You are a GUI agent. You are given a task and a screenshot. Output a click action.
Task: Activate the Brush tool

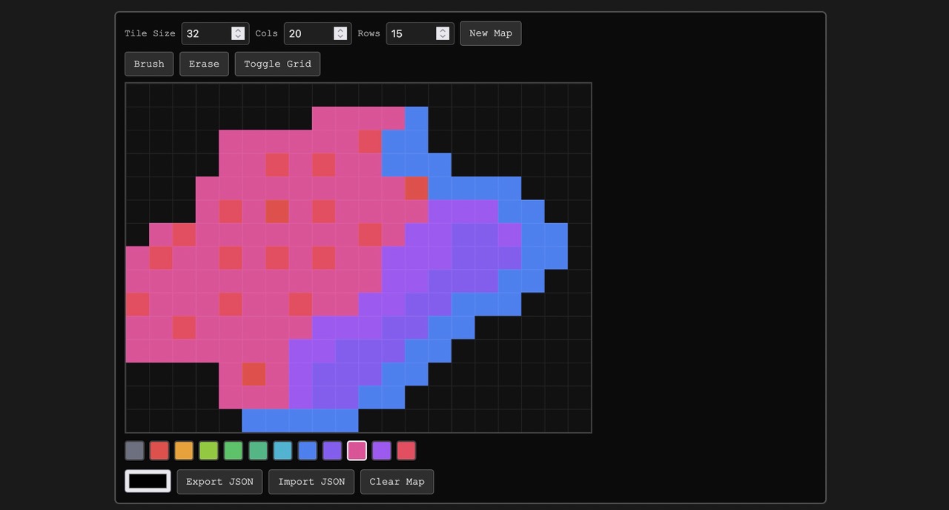[148, 64]
